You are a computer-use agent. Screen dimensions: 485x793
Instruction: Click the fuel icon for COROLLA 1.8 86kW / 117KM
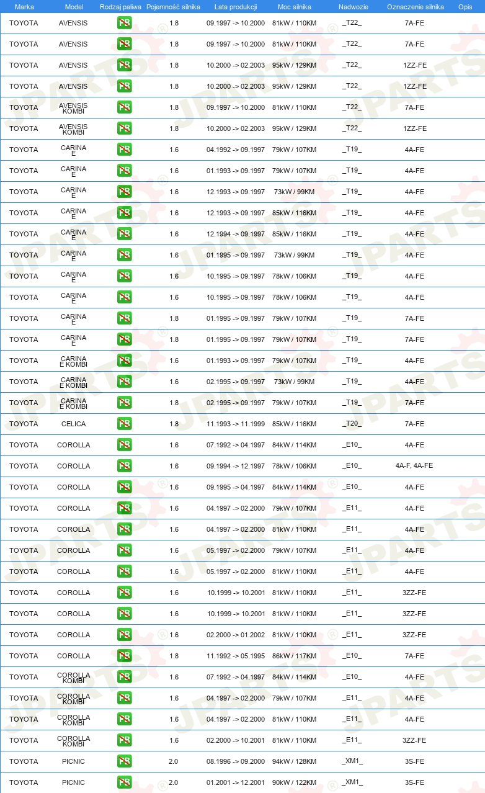pos(124,656)
